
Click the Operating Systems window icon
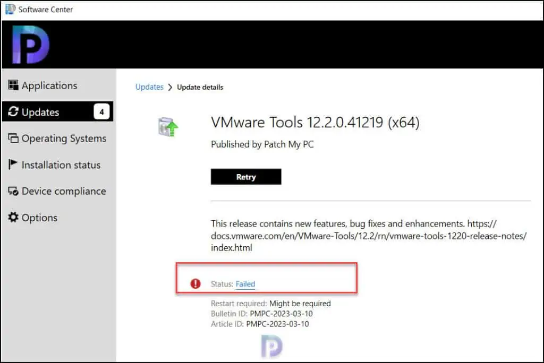pyautogui.click(x=13, y=138)
